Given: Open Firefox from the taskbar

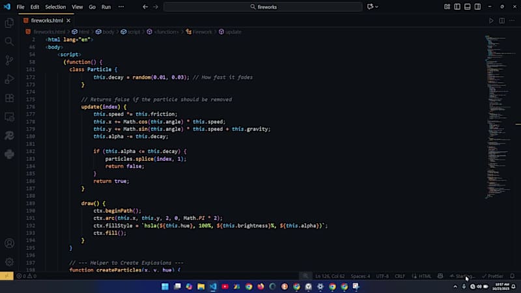Looking at the screenshot, I should (x=261, y=286).
